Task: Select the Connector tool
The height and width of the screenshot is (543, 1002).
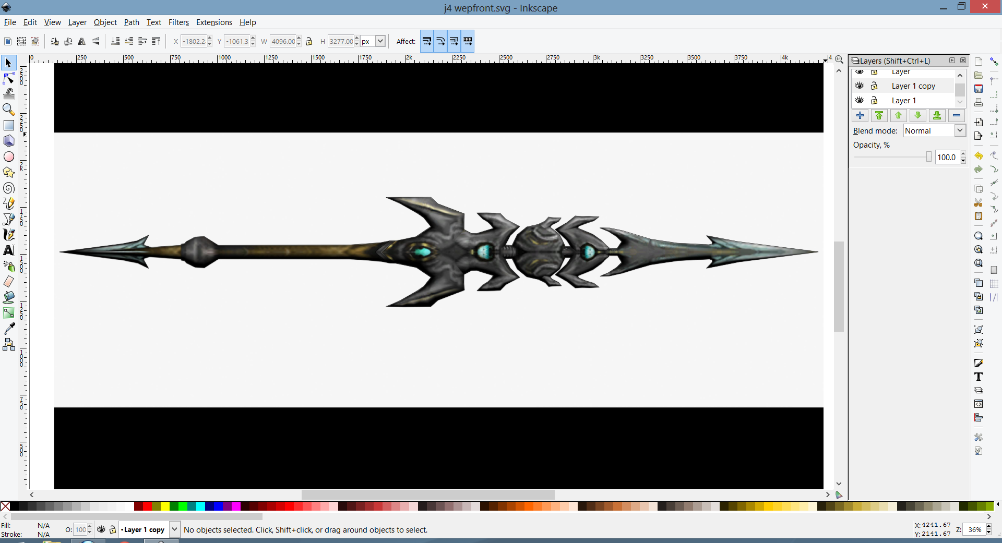Action: [x=8, y=344]
